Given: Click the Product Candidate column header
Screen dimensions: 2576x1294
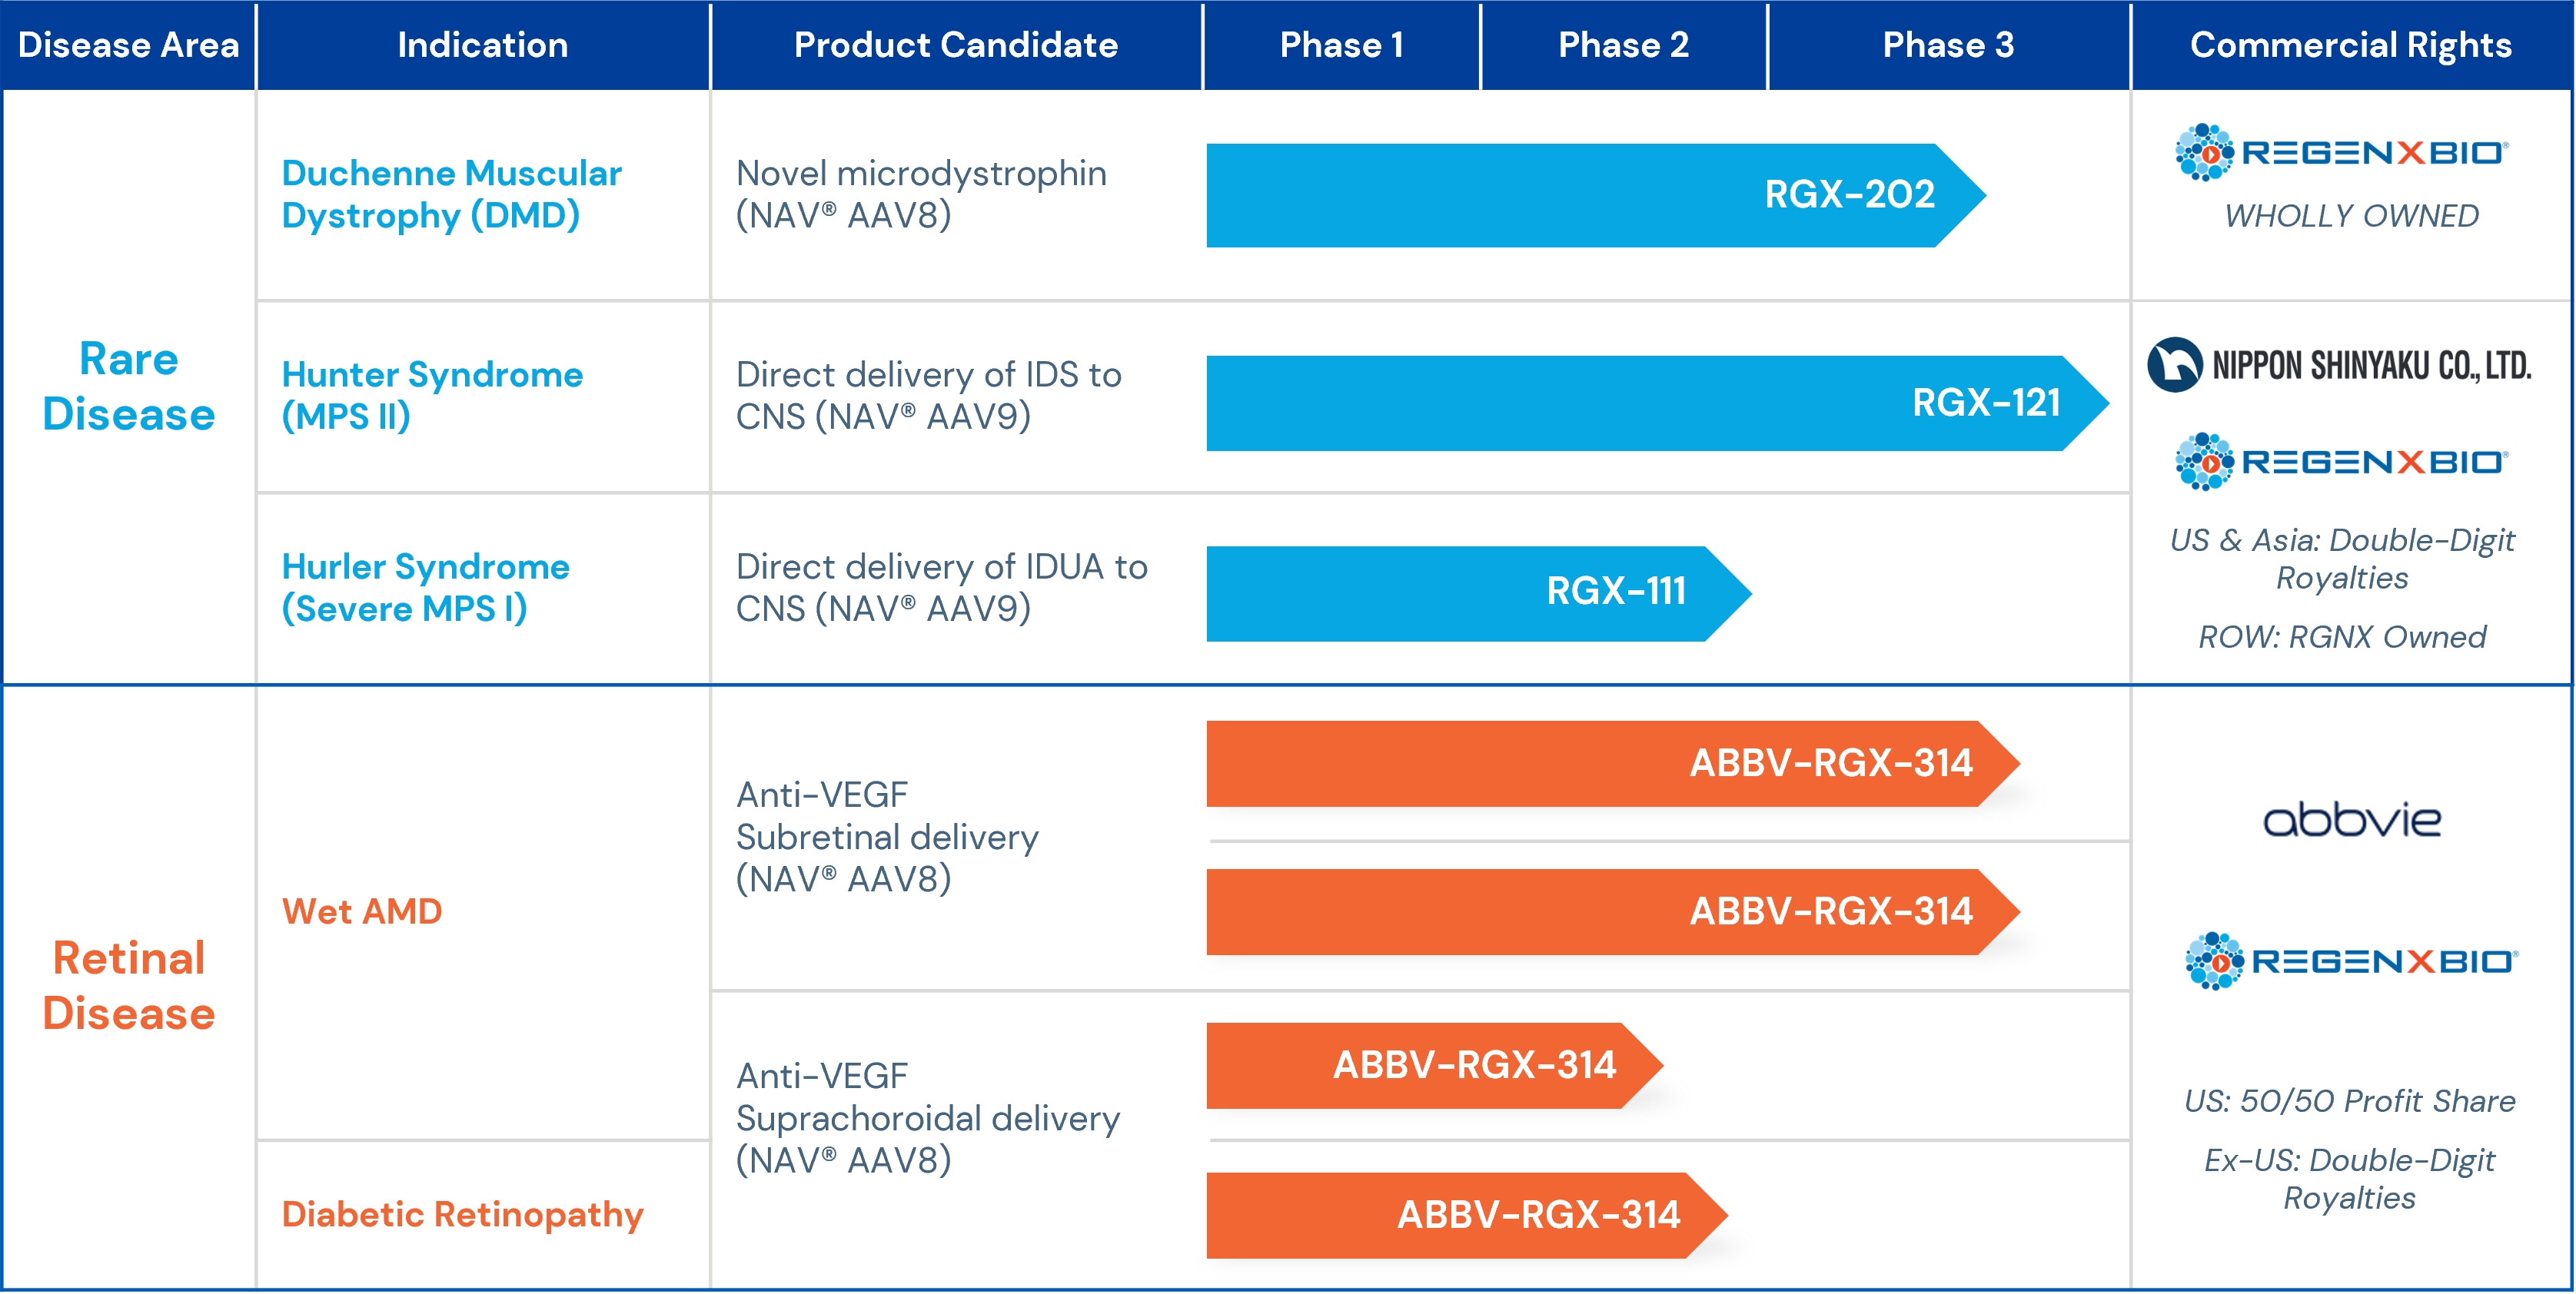Looking at the screenshot, I should point(955,45).
